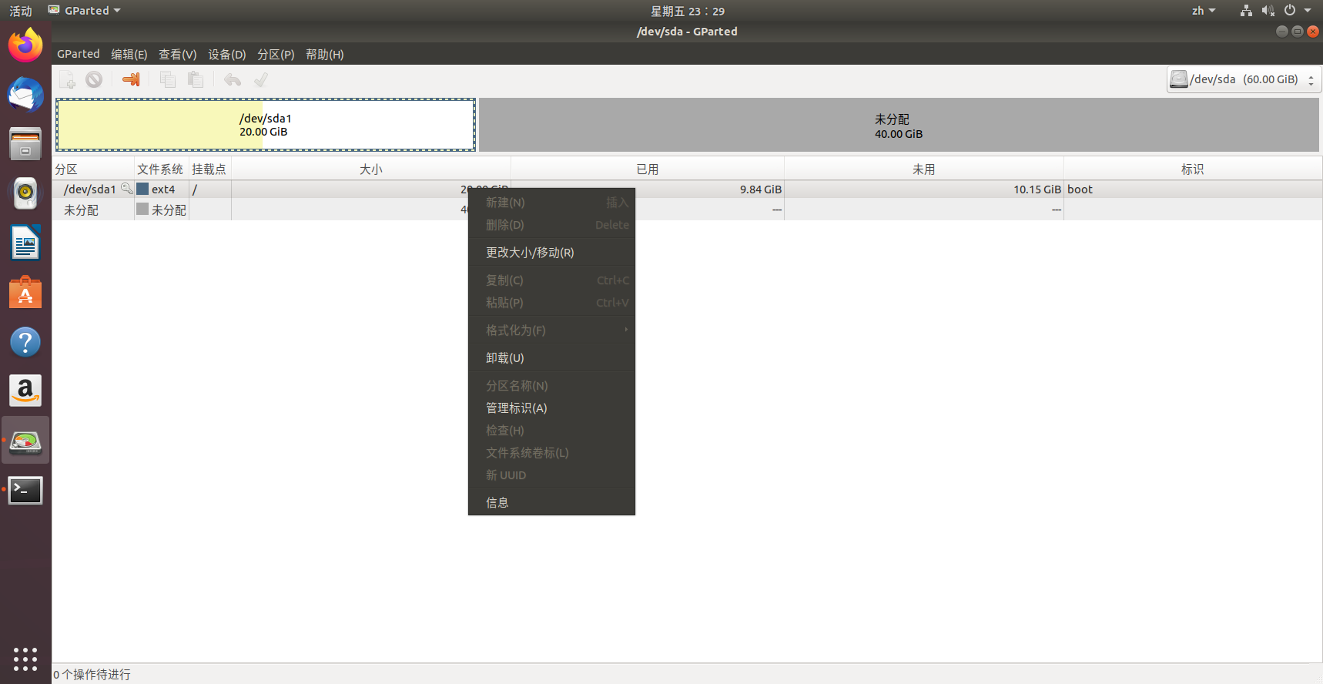Click 粘贴(P) in context menu
The width and height of the screenshot is (1323, 684).
click(x=551, y=302)
